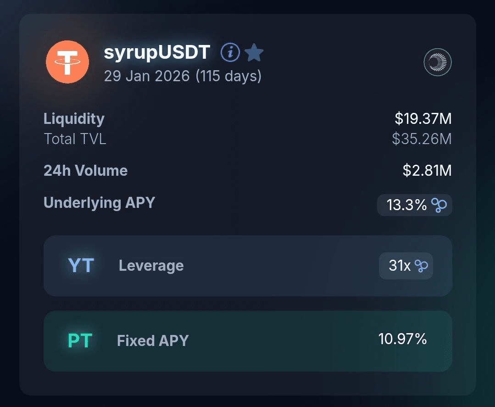The width and height of the screenshot is (495, 407).
Task: Click the circular protocol logo in card corner
Action: (438, 62)
